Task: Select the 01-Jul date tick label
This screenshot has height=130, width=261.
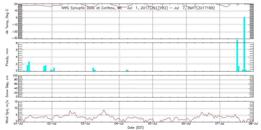Action: pos(19,124)
